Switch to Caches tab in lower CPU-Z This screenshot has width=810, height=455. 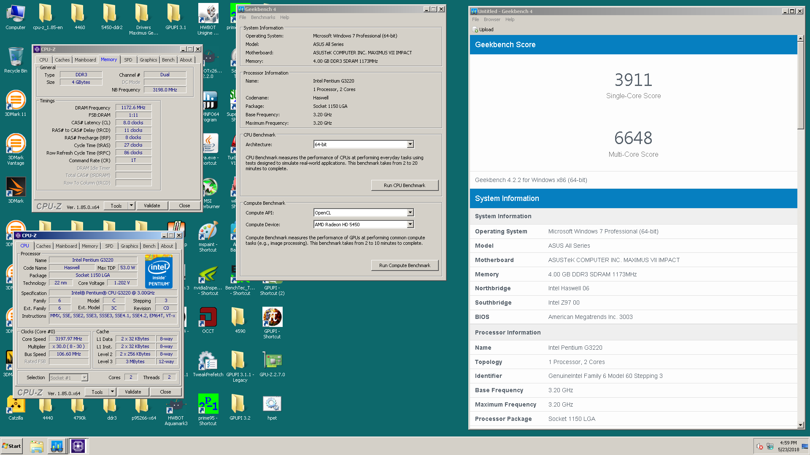pyautogui.click(x=43, y=246)
